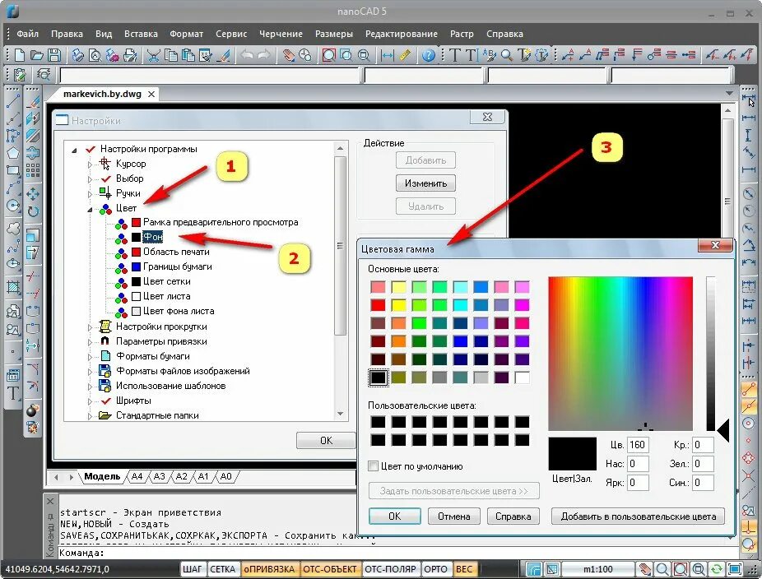Click the Paste clipboard icon
Image resolution: width=762 pixels, height=579 pixels.
(x=188, y=55)
